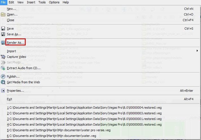The width and height of the screenshot is (201, 140).
Task: Click the Render As icon
Action: click(3, 43)
